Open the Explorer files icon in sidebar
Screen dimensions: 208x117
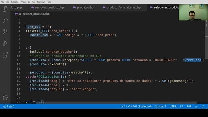(5, 9)
